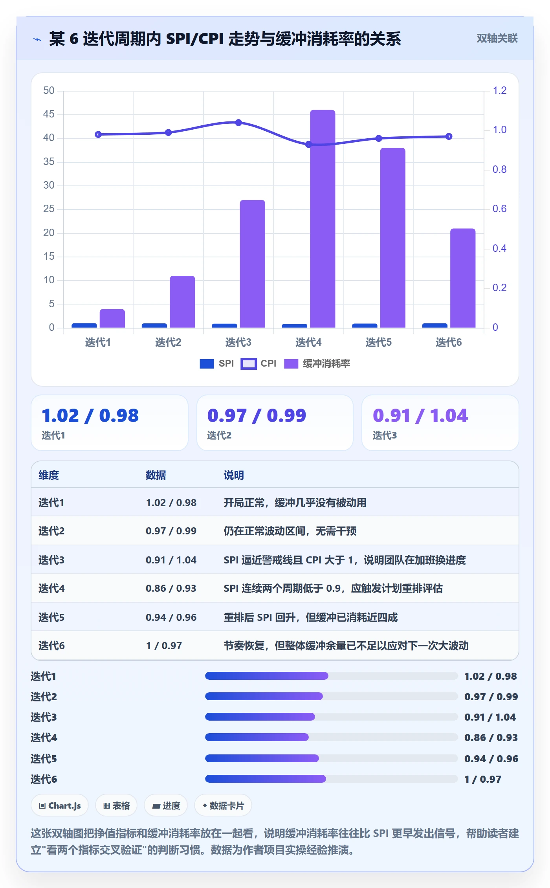
Task: Open the 0.91 / 1.04 迭代3 data card
Action: (x=440, y=423)
